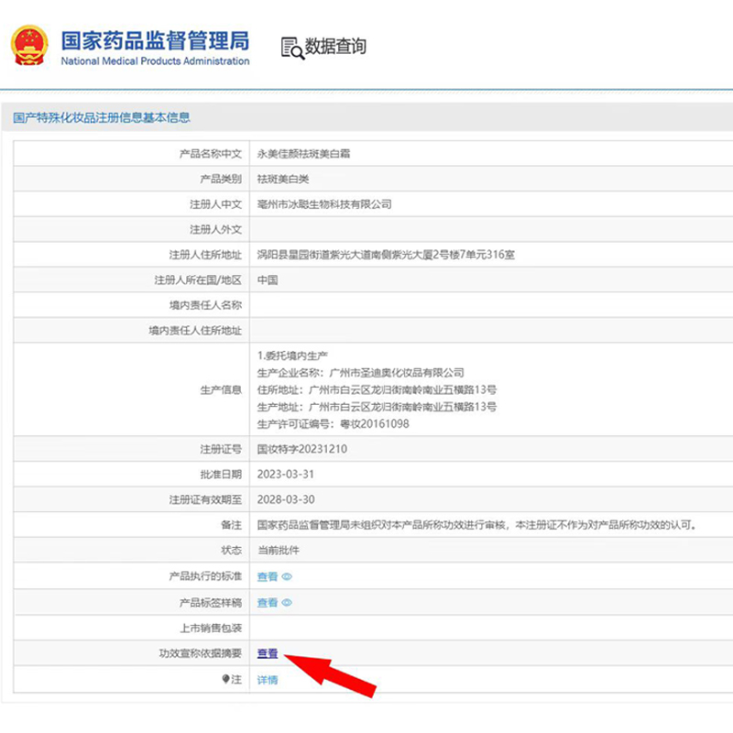Viewport: 733px width, 733px height.
Task: Open 查看 link for 产品标签样稿
Action: point(268,602)
